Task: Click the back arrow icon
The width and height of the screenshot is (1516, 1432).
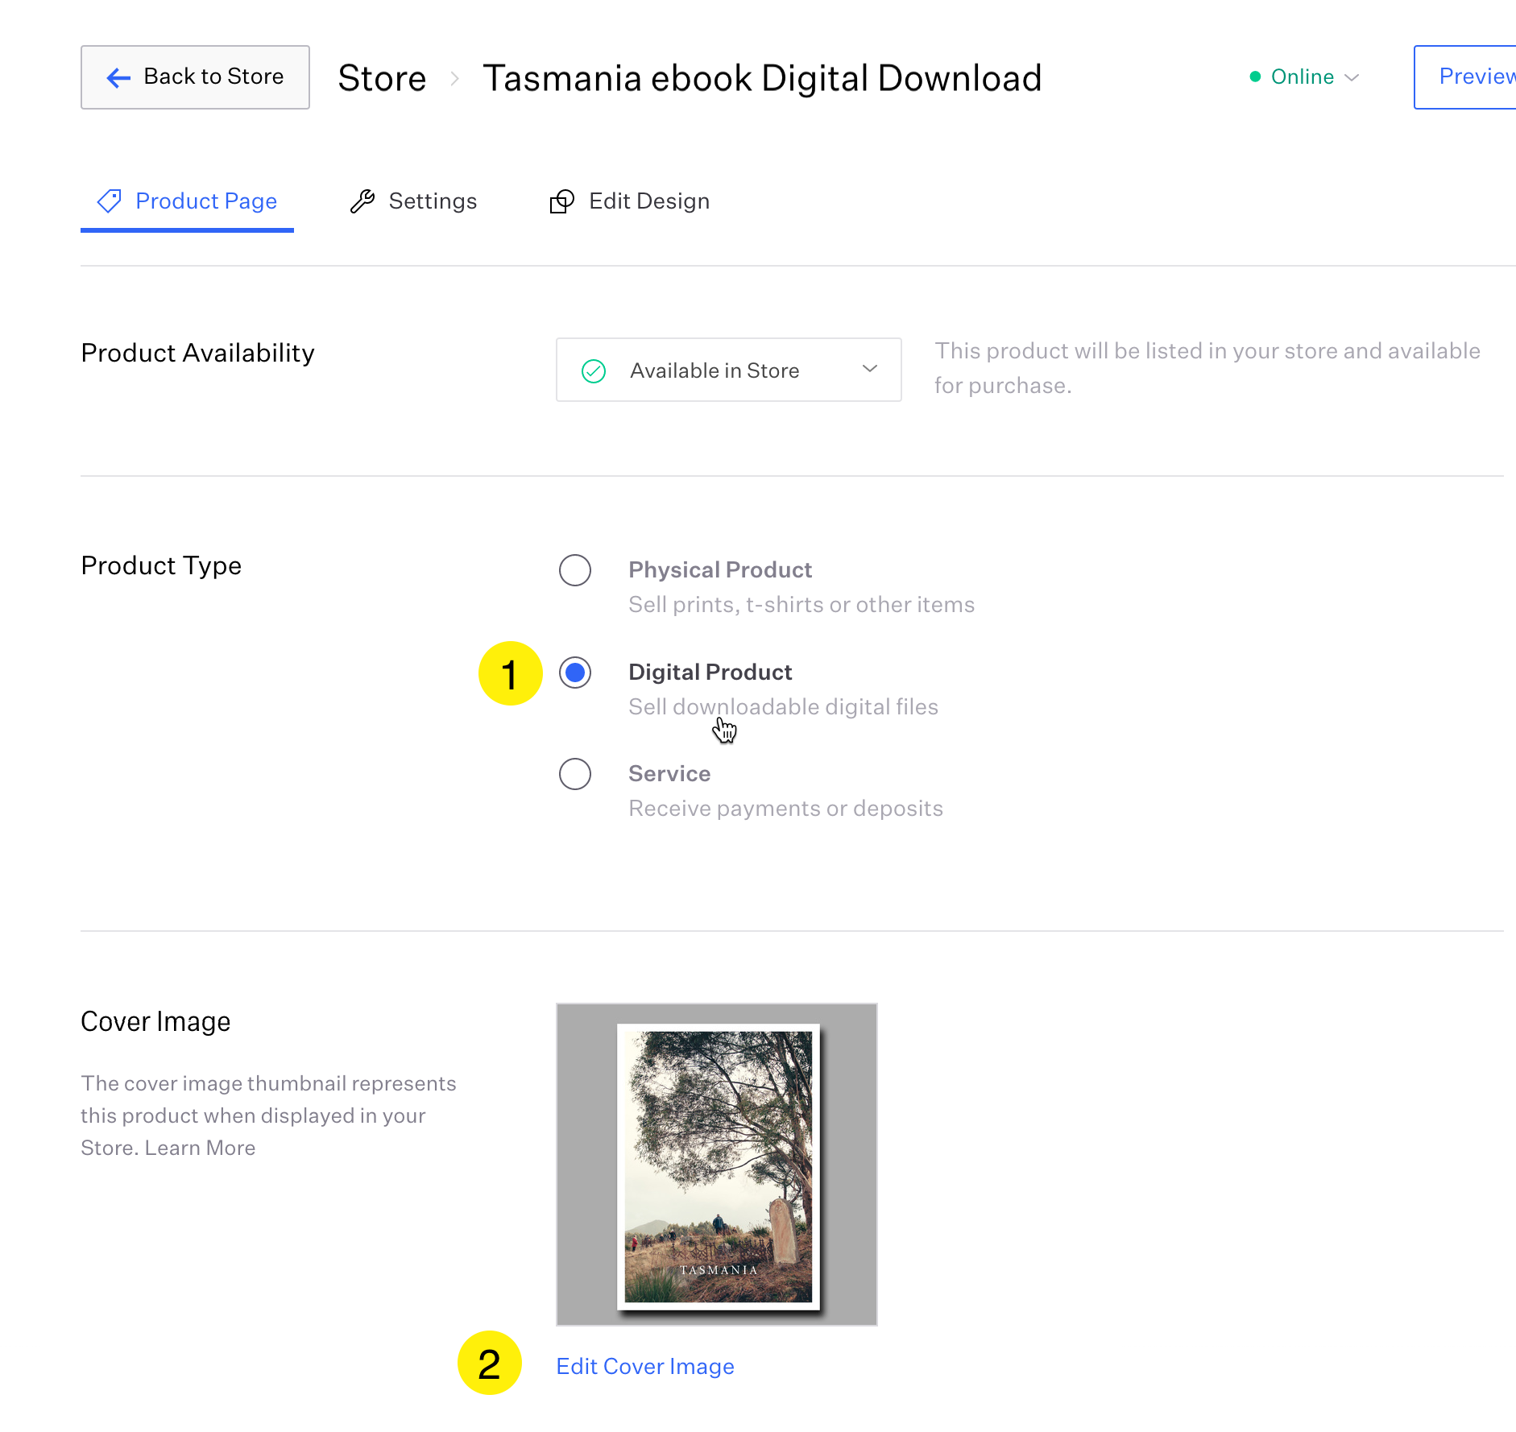Action: (x=118, y=77)
